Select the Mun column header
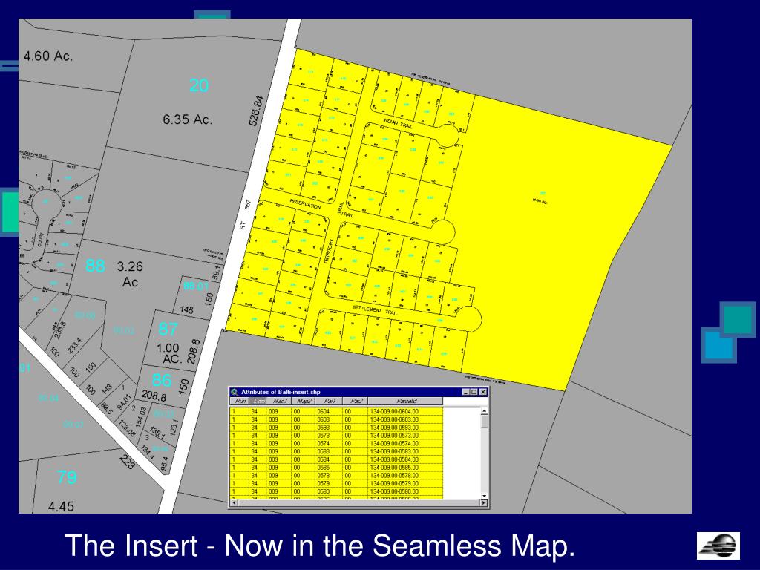Screen dimensions: 760x570 [240, 402]
